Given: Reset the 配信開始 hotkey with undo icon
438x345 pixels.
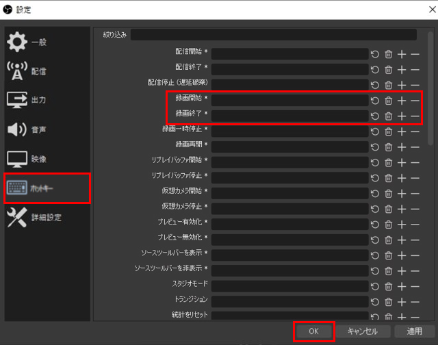Looking at the screenshot, I should (374, 54).
